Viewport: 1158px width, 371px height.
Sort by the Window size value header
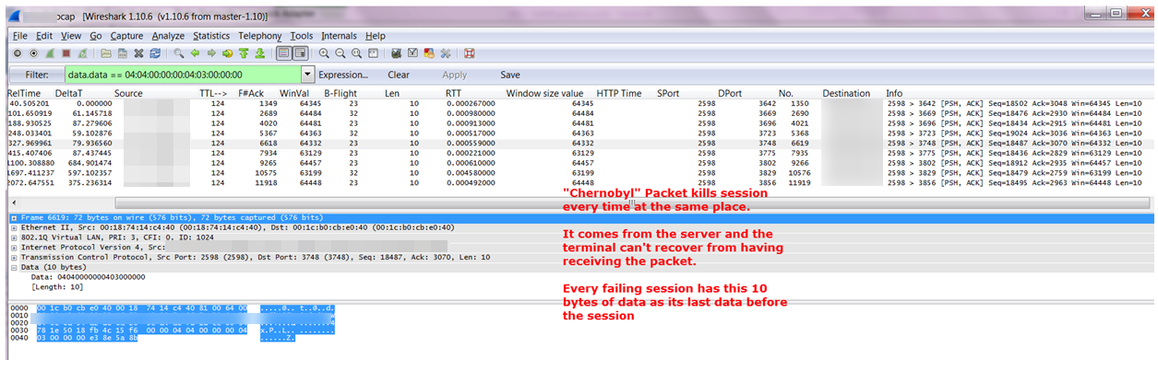pyautogui.click(x=544, y=93)
